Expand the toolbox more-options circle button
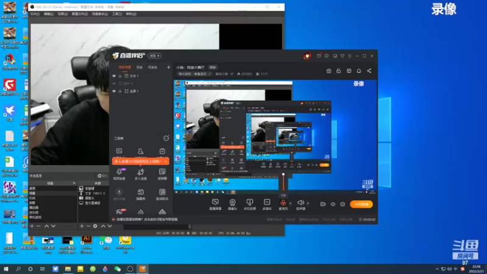The image size is (487, 274). pyautogui.click(x=166, y=138)
